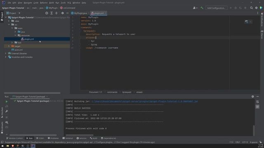Open the Refactor menu

(x=44, y=3)
